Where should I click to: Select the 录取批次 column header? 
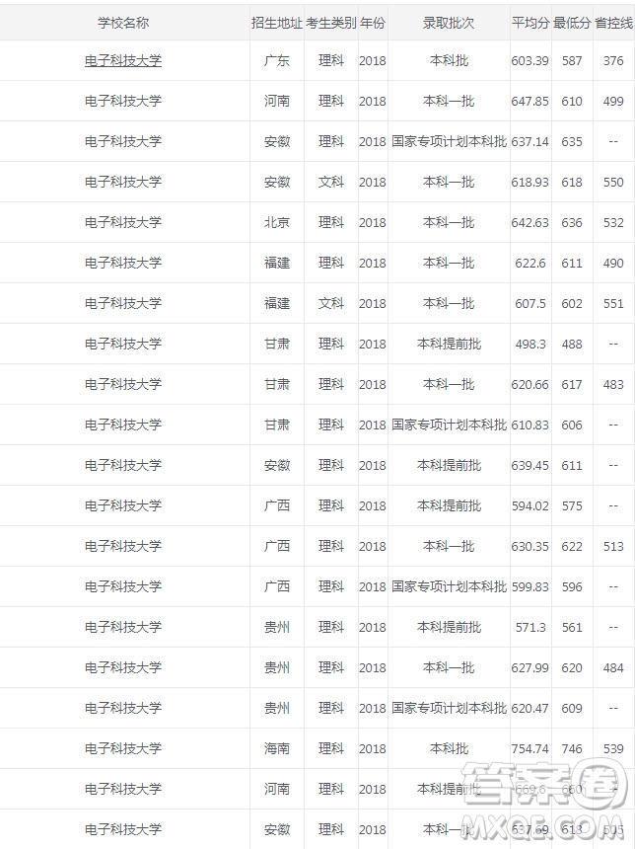[449, 23]
